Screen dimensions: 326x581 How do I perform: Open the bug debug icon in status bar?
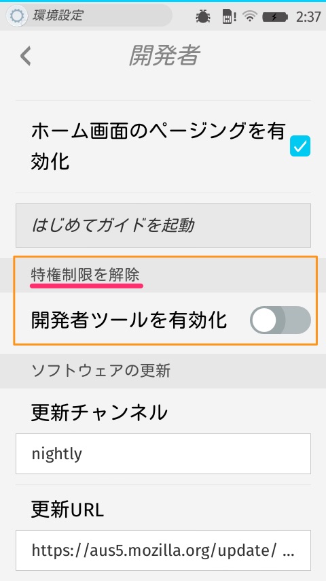click(x=203, y=16)
